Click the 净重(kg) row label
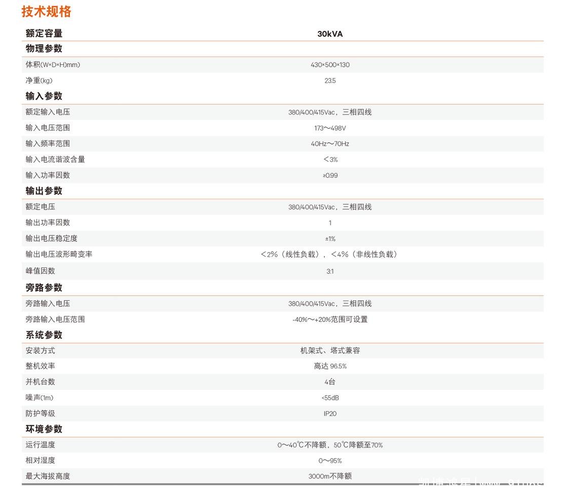Viewport: 565px width, 493px height. click(39, 81)
